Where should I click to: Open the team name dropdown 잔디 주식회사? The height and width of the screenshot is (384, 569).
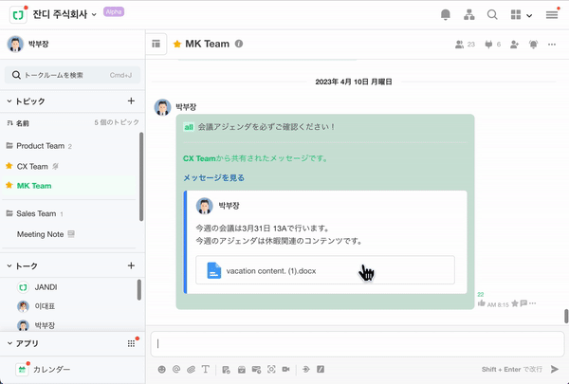[64, 14]
